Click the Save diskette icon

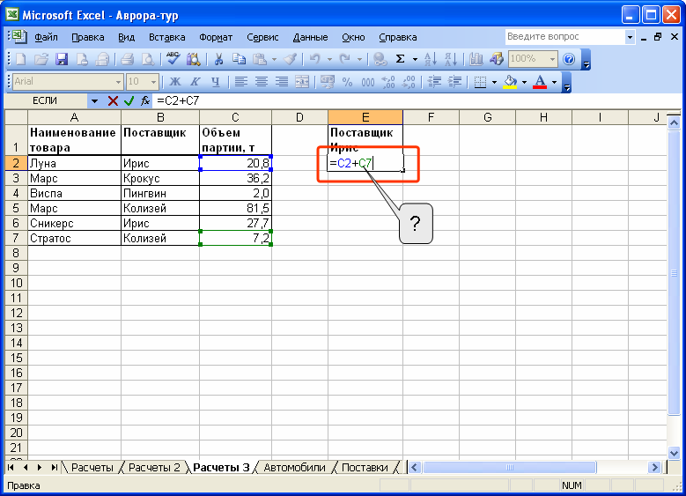62,59
